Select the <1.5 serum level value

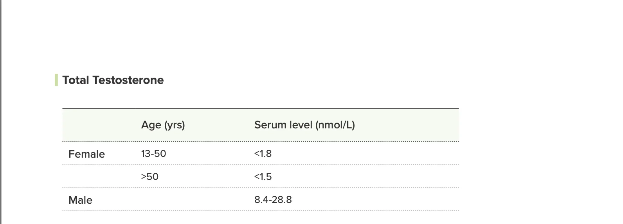tap(263, 177)
